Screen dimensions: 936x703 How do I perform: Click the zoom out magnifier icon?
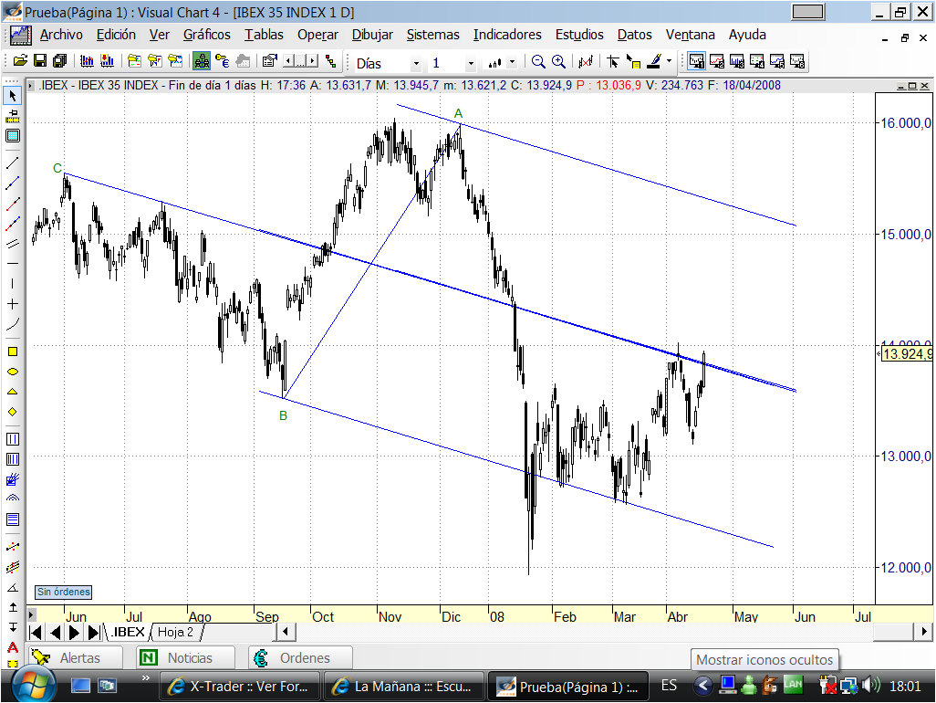pyautogui.click(x=538, y=61)
